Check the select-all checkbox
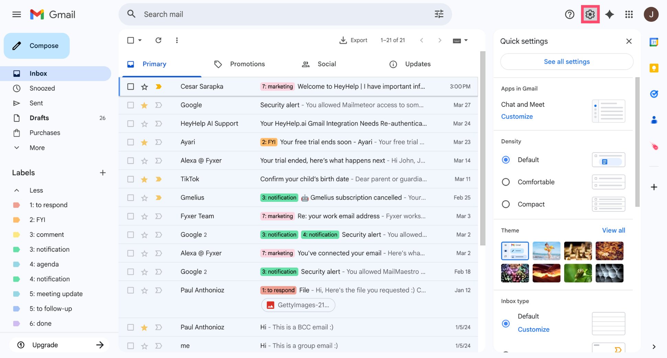The width and height of the screenshot is (667, 358). 131,40
